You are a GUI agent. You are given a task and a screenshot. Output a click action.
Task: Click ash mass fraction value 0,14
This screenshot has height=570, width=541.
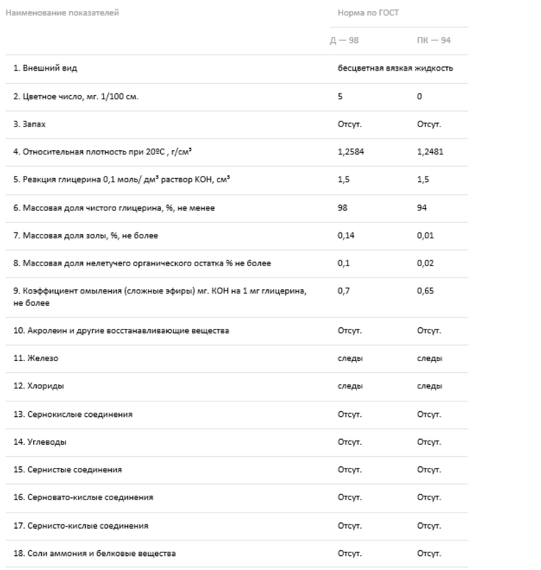click(x=345, y=235)
